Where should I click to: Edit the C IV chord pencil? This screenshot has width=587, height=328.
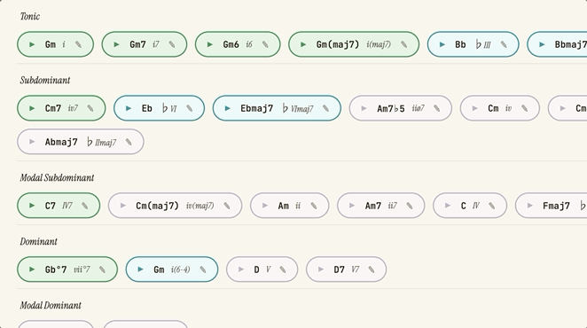(492, 206)
